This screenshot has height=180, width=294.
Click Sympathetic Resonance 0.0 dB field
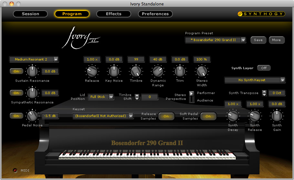click(x=50, y=93)
